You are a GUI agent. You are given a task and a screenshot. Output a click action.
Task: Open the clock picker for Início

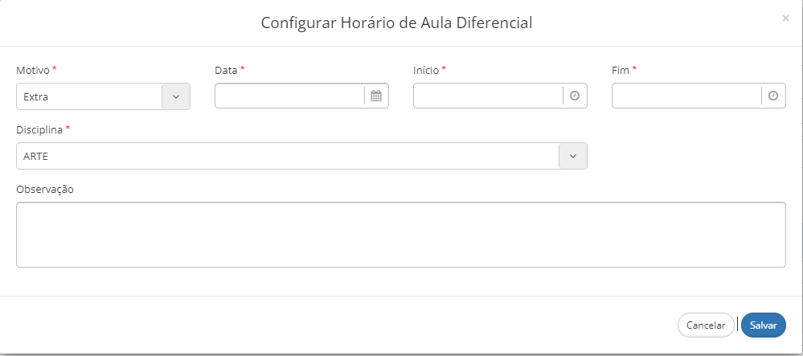[575, 96]
